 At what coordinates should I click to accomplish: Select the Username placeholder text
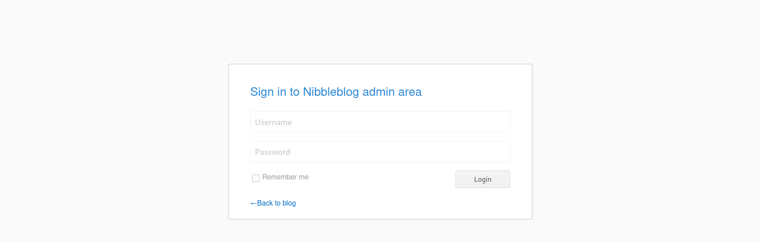click(x=273, y=122)
